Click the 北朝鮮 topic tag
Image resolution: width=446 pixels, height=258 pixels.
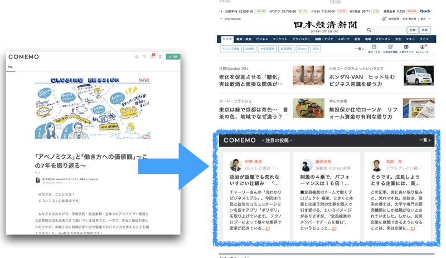click(x=249, y=49)
